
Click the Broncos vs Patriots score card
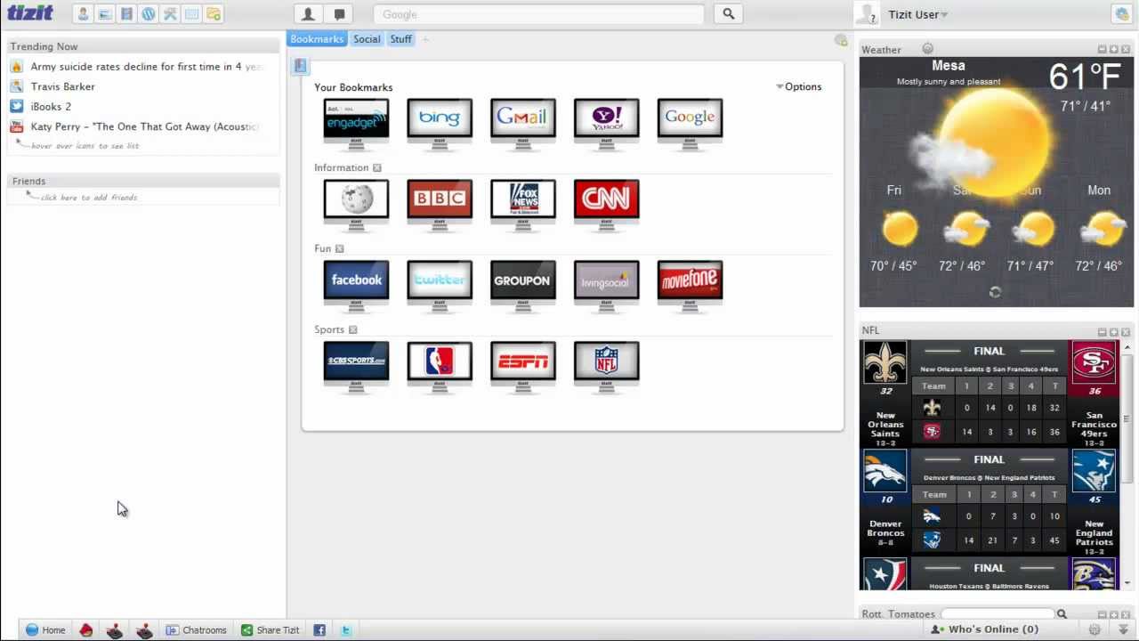pyautogui.click(x=989, y=503)
